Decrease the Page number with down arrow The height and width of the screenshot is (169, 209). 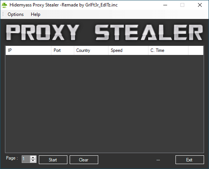33,161
